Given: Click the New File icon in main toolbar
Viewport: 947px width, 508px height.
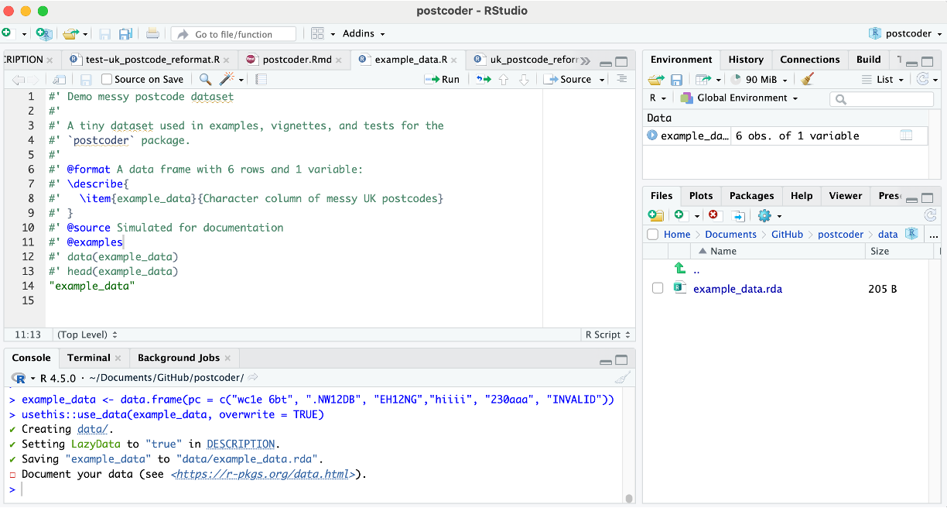Looking at the screenshot, I should click(x=6, y=33).
